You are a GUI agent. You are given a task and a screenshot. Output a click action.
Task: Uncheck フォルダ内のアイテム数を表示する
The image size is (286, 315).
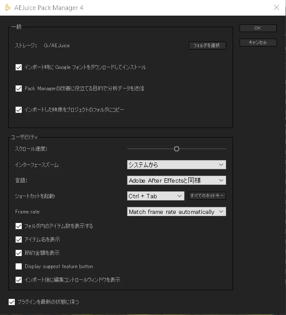pos(19,226)
